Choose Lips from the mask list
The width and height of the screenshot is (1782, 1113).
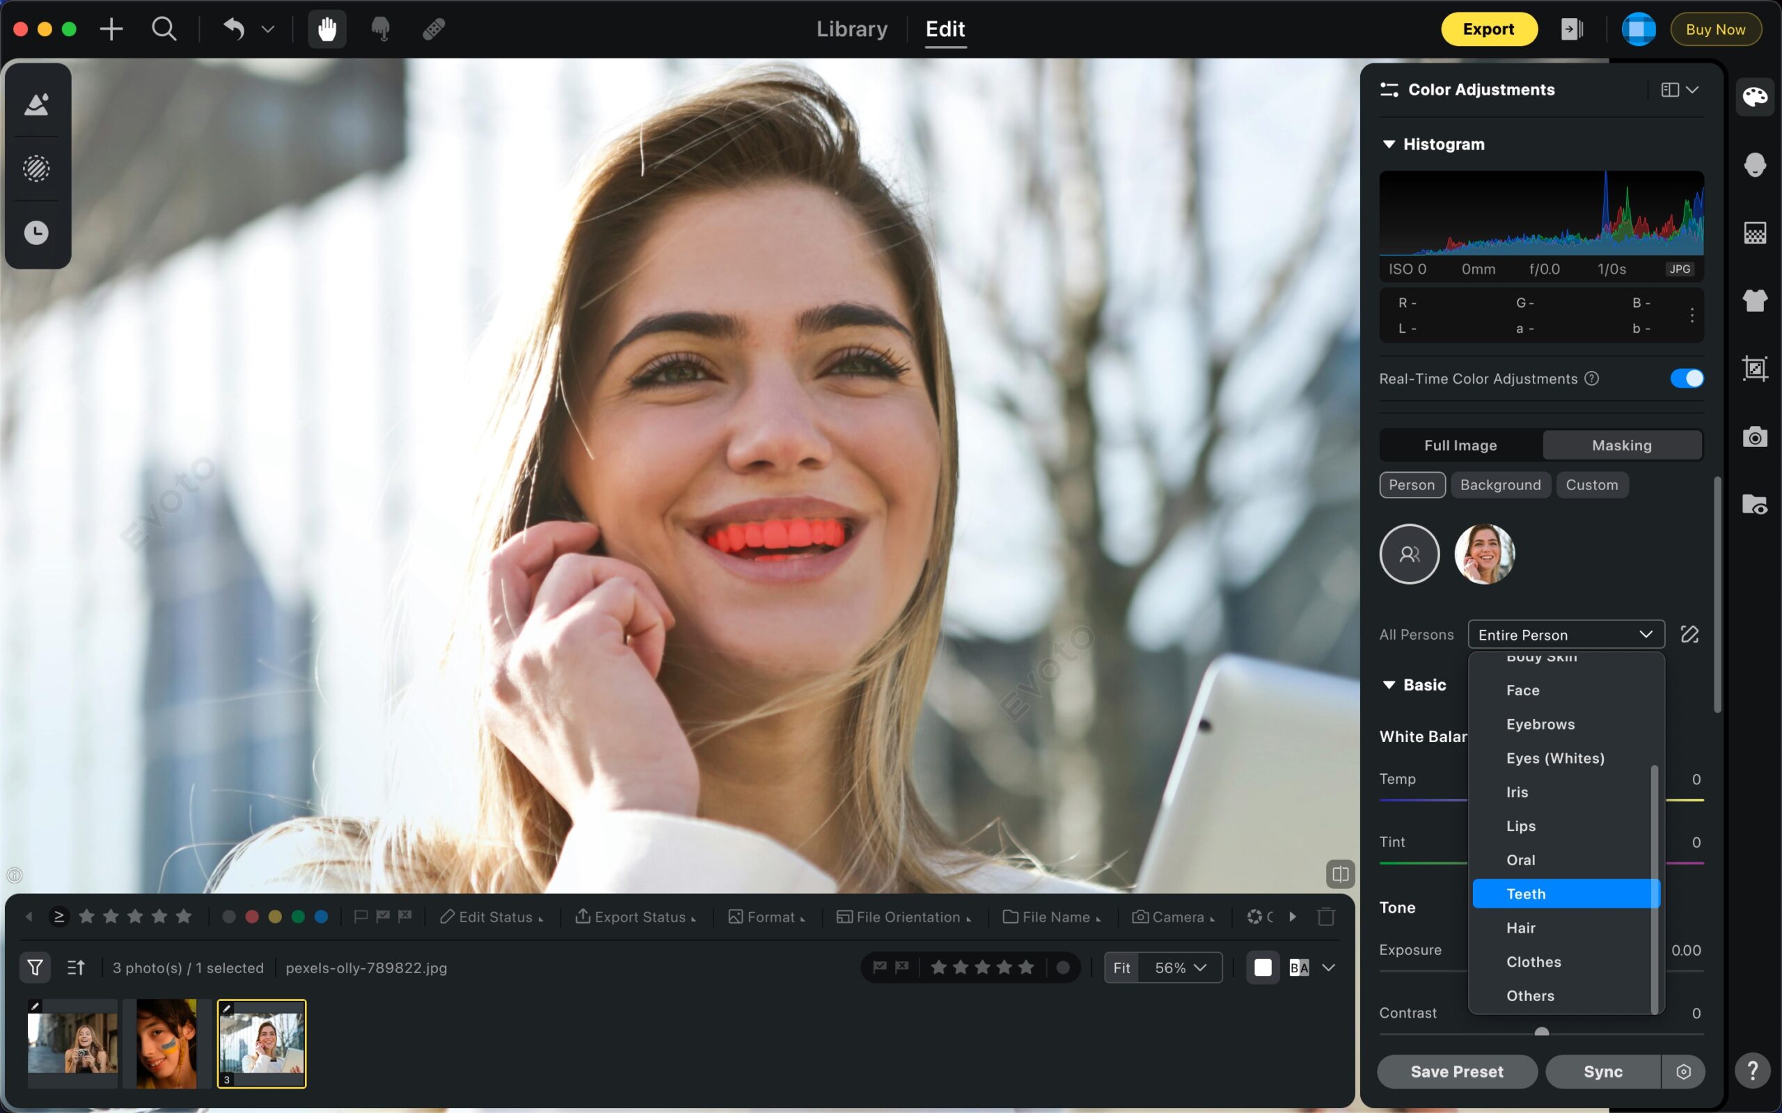[1521, 826]
